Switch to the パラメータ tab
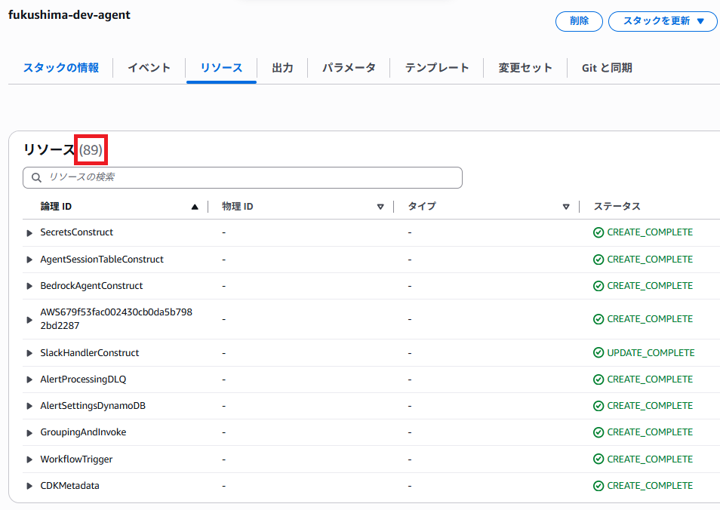The image size is (720, 510). [x=349, y=68]
